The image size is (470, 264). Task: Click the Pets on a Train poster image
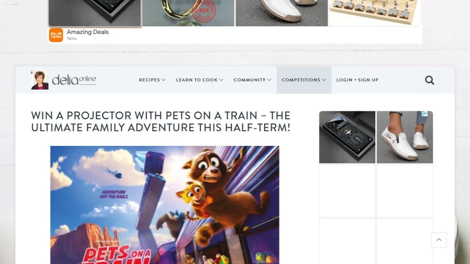coord(164,205)
